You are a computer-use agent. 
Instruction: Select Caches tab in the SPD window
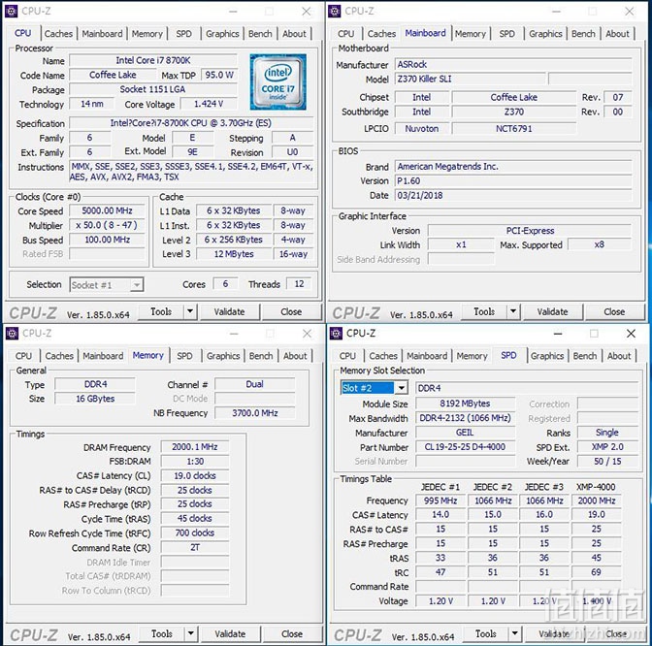[383, 356]
